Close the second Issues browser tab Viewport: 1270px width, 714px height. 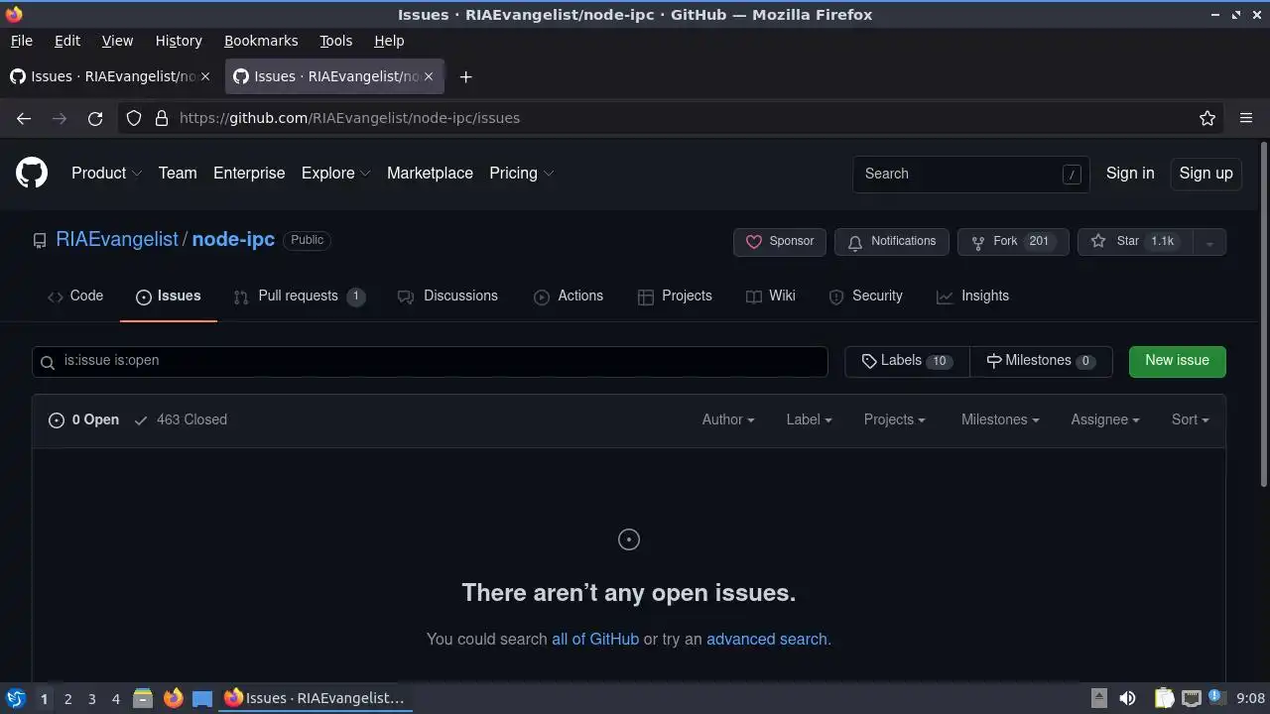click(429, 76)
